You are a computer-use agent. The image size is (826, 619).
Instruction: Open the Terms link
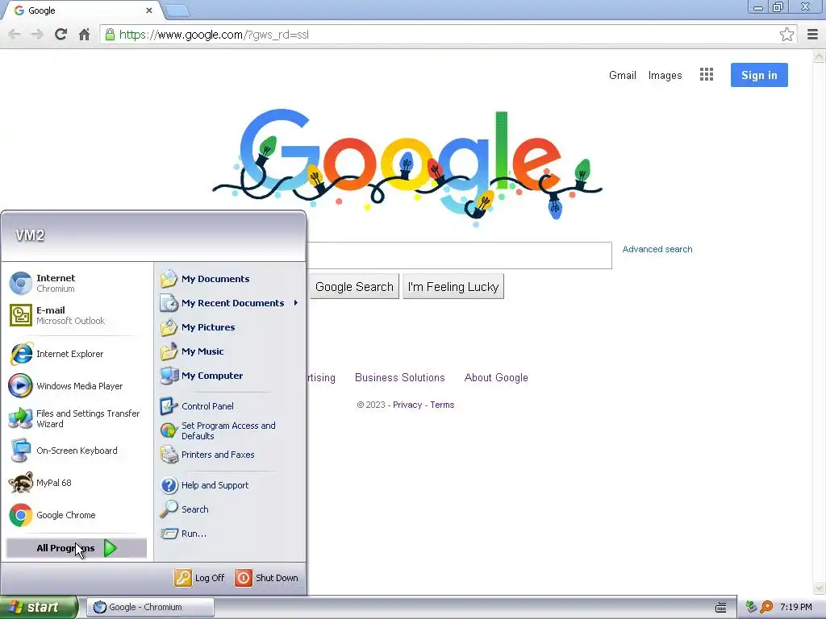[442, 405]
